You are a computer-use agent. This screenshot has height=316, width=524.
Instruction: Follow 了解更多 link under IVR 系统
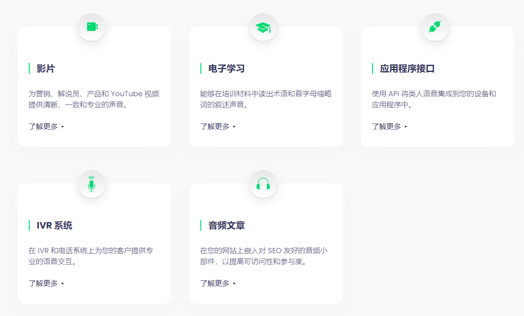click(x=43, y=284)
